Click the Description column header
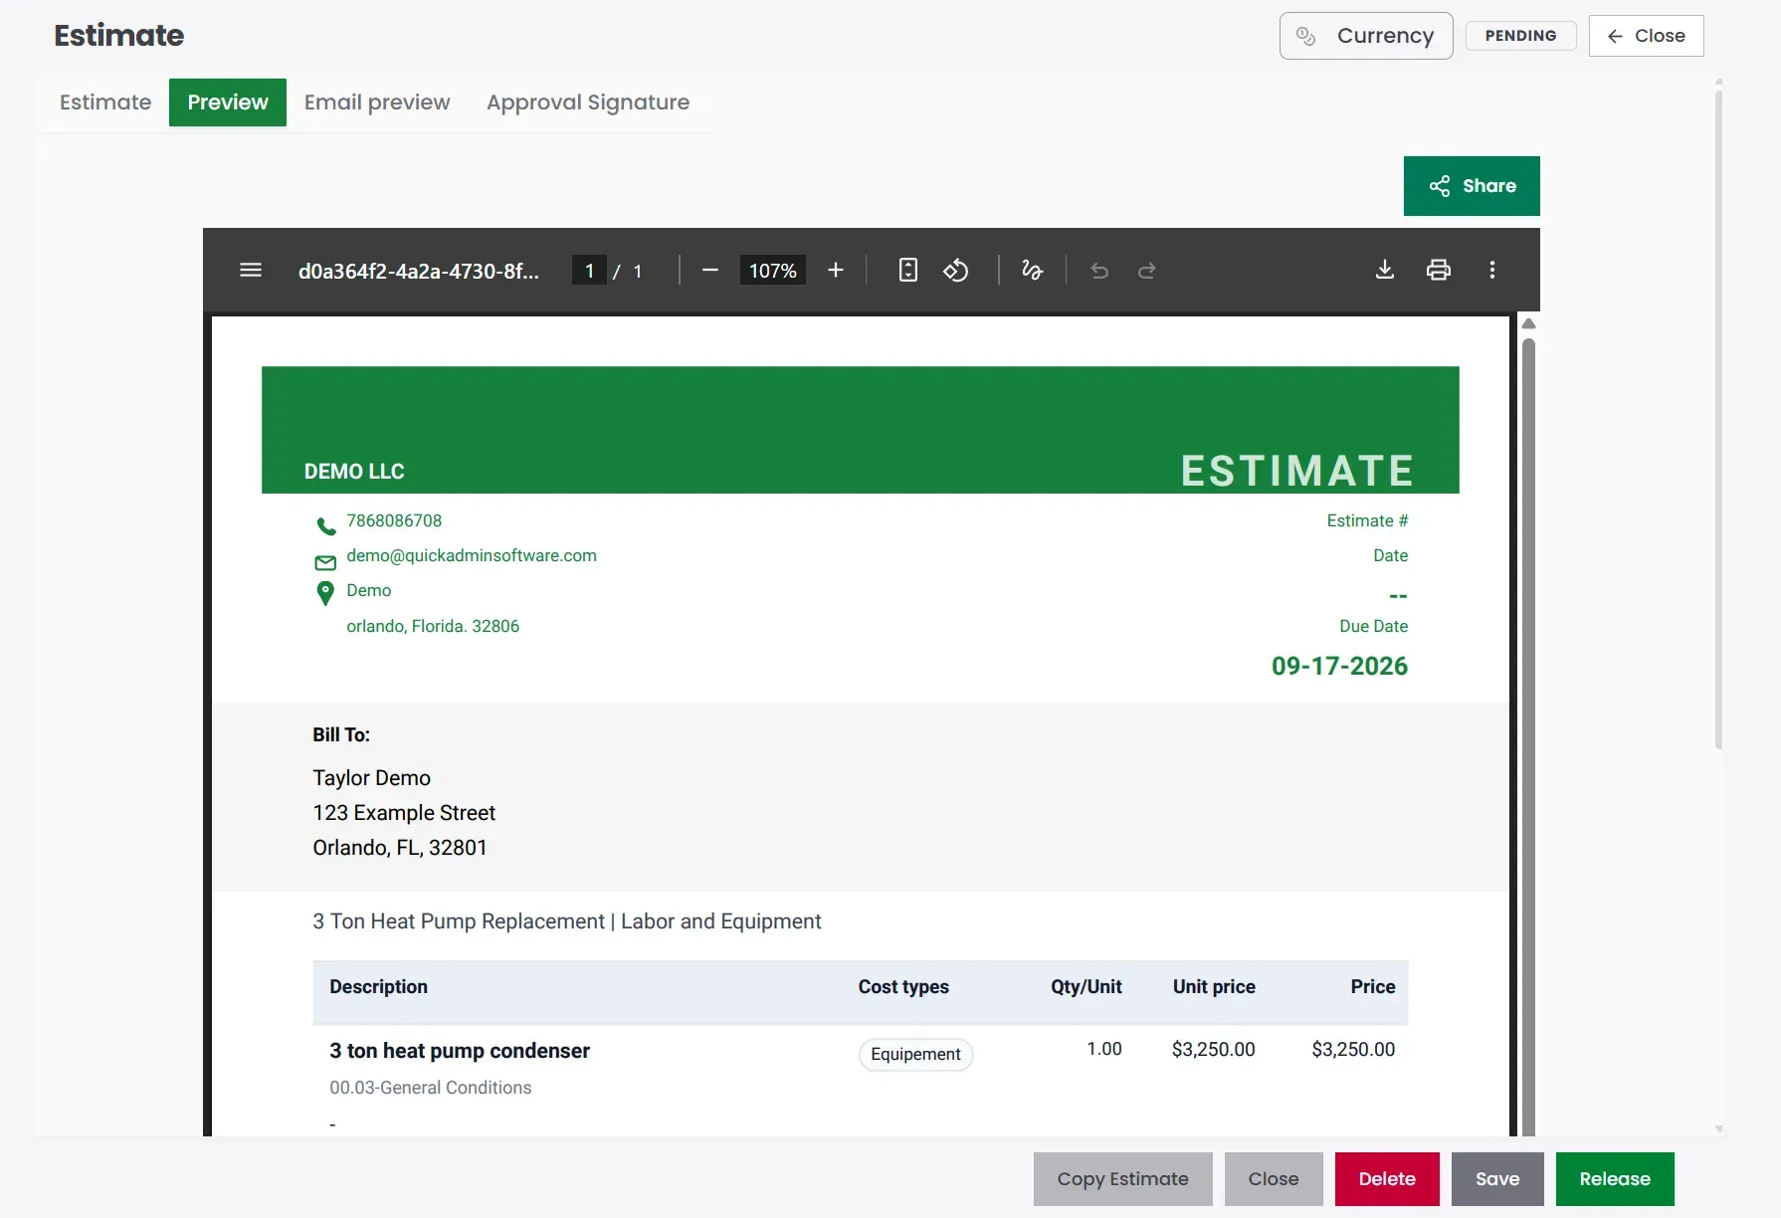 click(379, 986)
